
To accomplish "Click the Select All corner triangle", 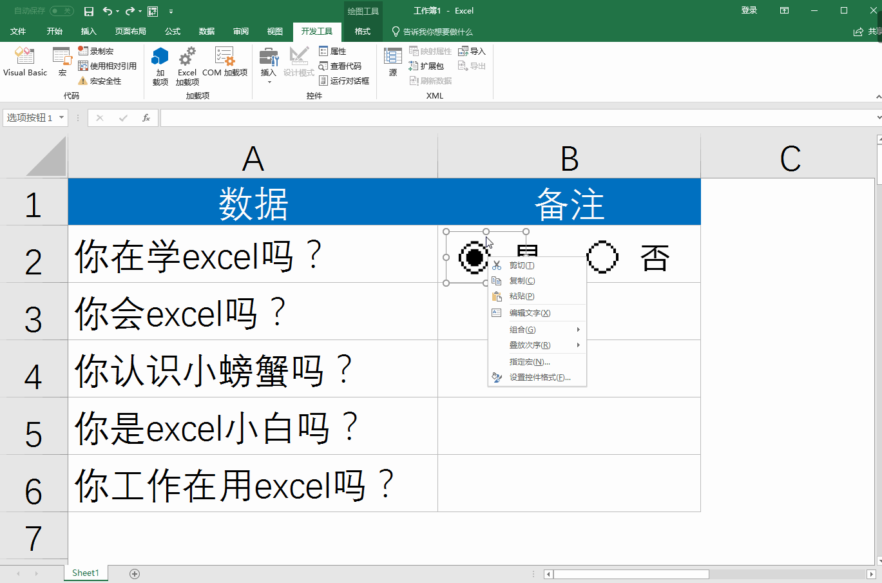I will coord(46,157).
